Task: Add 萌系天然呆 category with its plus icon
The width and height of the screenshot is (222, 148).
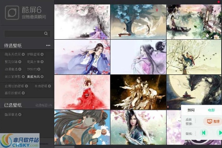Action: tap(23, 54)
